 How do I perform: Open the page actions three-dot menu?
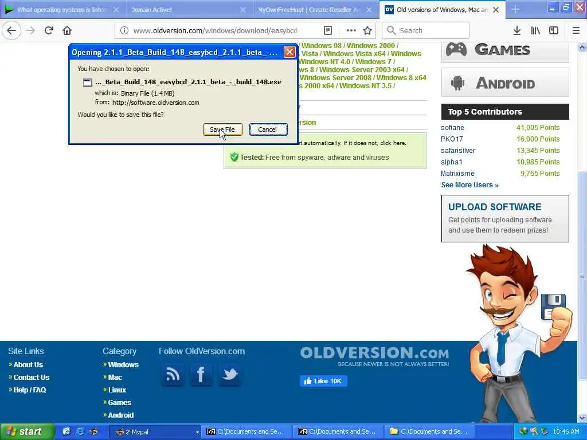click(x=351, y=30)
